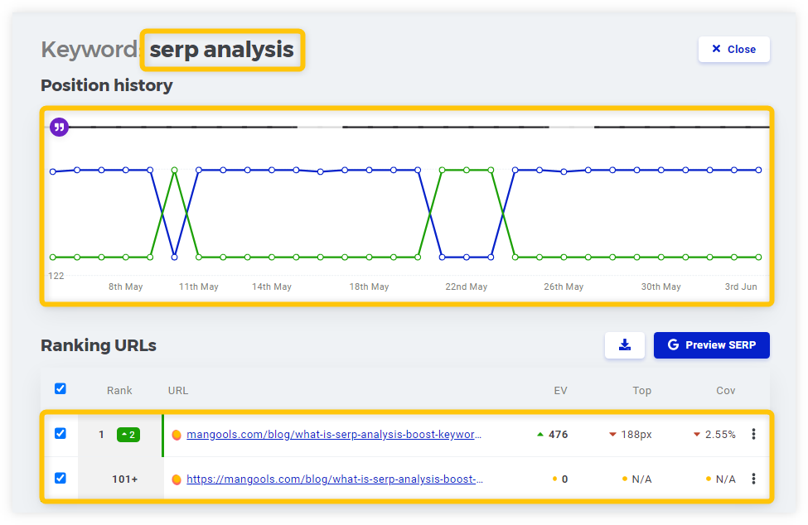Open the mangools.com/blog/what-is-serp-analysis link
The height and width of the screenshot is (525, 808).
(334, 435)
